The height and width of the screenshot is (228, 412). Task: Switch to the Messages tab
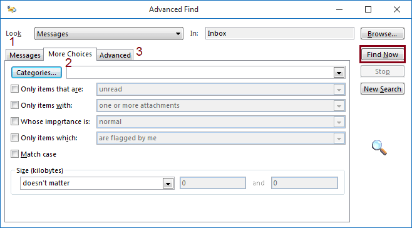(x=24, y=55)
